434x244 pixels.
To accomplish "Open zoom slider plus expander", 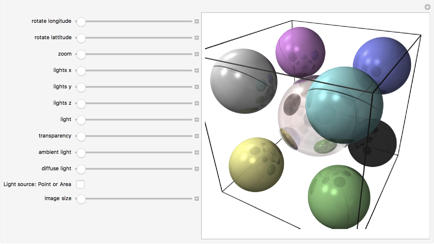I will [x=197, y=54].
